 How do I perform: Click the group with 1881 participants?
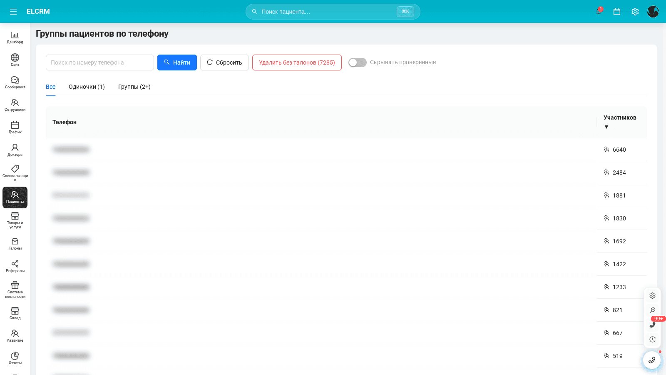pos(346,195)
